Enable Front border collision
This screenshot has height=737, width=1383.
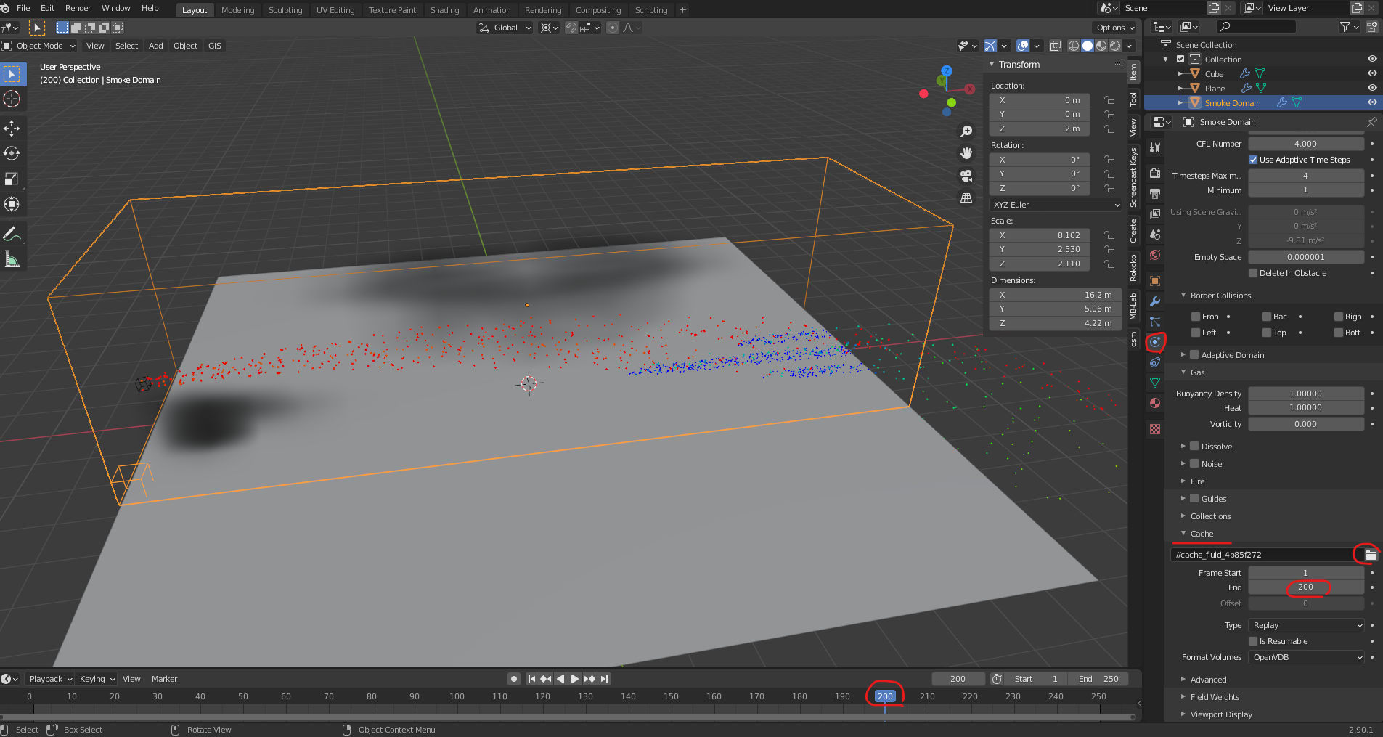click(1196, 317)
